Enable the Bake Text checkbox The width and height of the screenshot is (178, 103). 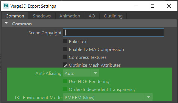click(x=65, y=41)
